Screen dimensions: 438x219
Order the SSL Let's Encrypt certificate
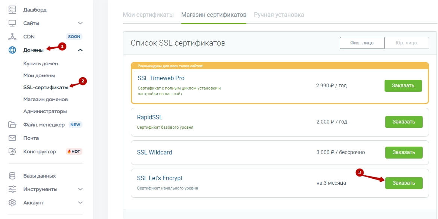[x=404, y=183]
